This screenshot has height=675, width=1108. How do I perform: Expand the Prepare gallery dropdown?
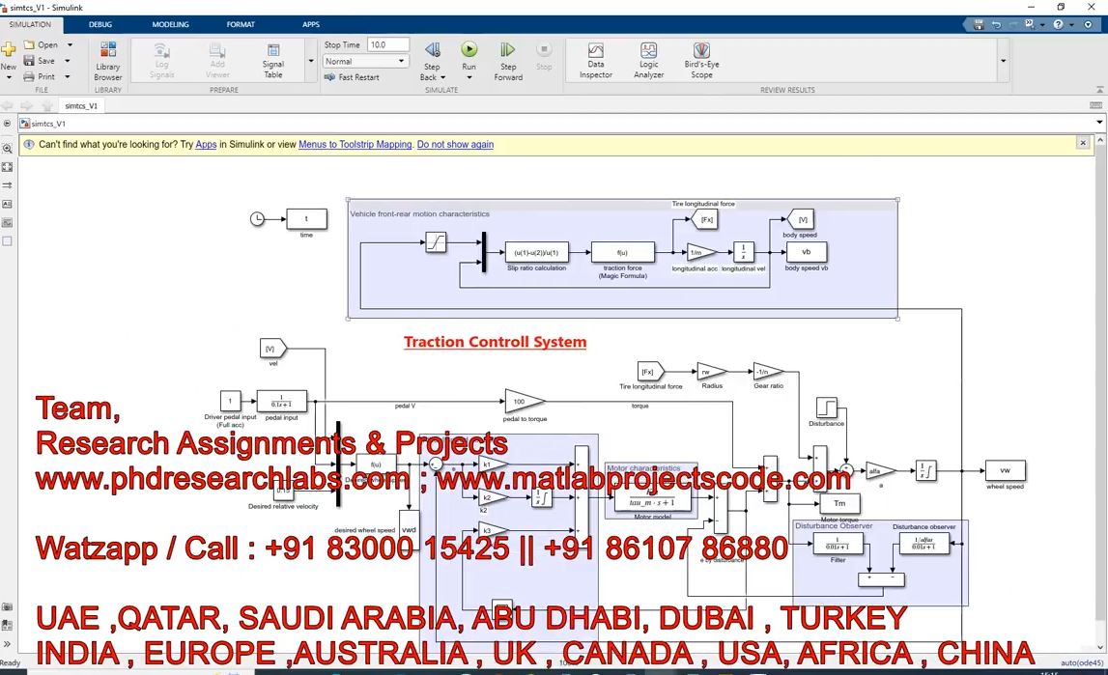click(x=311, y=61)
